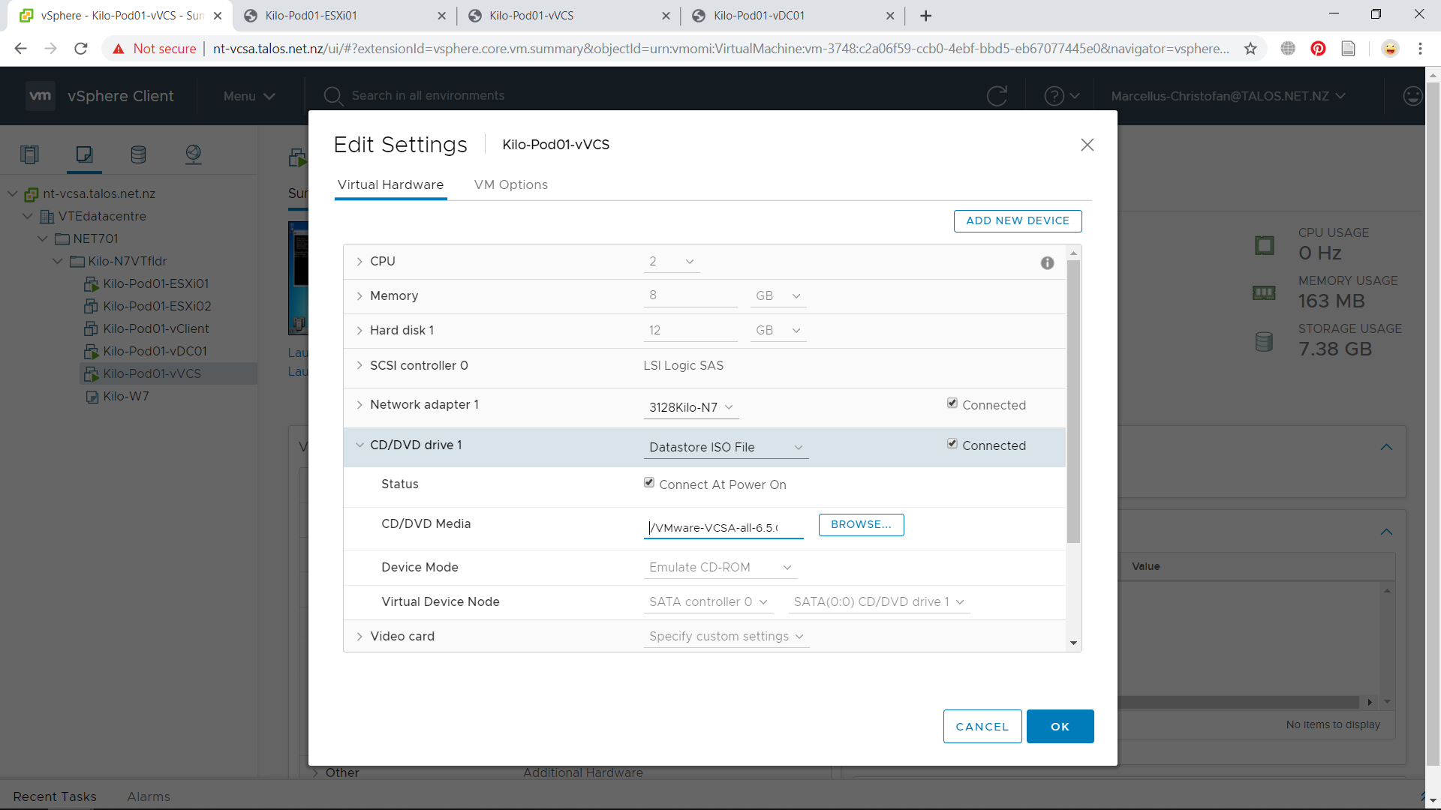The height and width of the screenshot is (810, 1441).
Task: Click the browser bookmark star icon
Action: click(1250, 49)
